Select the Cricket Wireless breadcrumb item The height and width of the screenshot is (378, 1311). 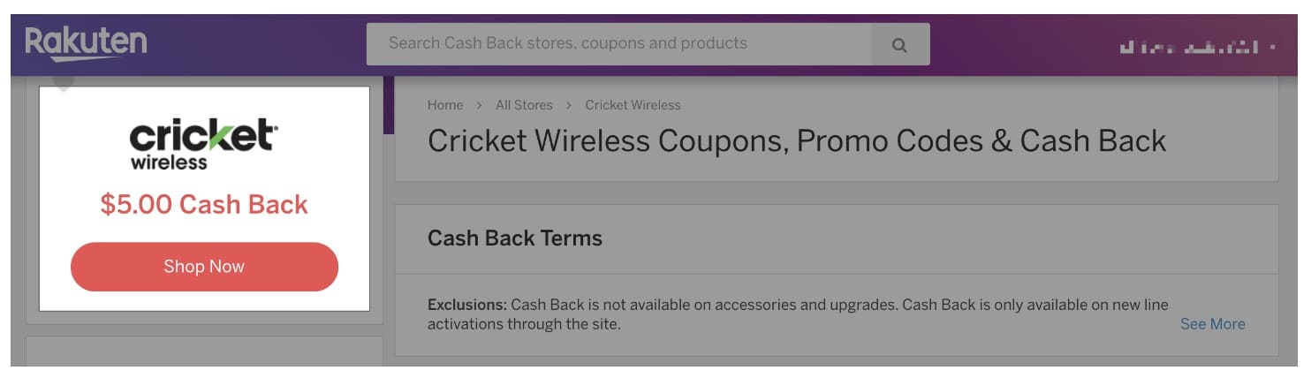pos(633,105)
